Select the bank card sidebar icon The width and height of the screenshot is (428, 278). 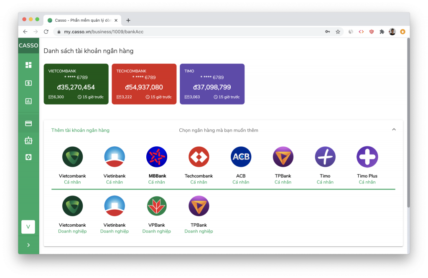tap(28, 124)
